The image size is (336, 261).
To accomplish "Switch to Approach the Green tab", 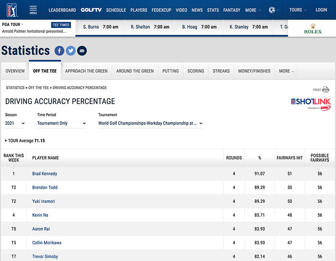I will (86, 71).
